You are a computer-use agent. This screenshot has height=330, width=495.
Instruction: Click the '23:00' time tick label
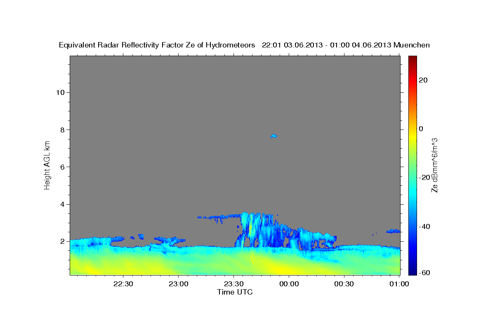tap(179, 284)
